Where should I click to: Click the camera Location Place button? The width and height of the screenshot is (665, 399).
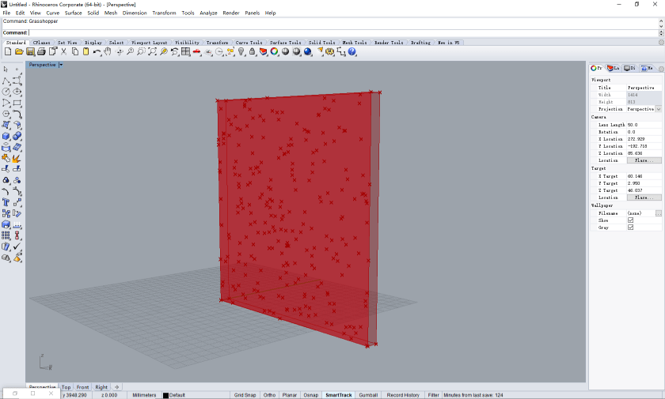(644, 160)
